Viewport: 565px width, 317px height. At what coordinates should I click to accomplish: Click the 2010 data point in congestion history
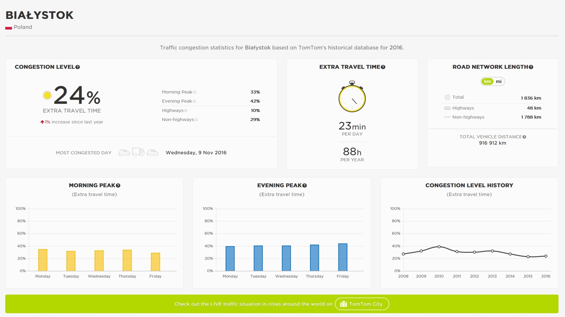click(439, 247)
